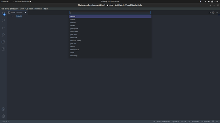Select the synonym 'tabletop'
The height and width of the screenshot is (123, 220).
pos(110,55)
